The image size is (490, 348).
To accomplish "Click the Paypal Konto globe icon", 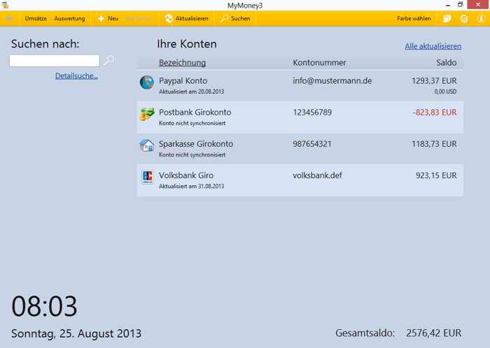I will coord(147,82).
